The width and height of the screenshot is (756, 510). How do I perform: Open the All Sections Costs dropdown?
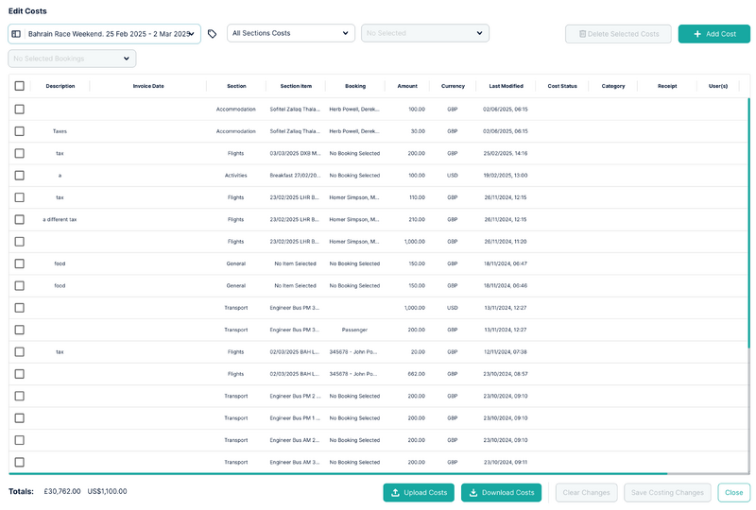click(x=291, y=33)
